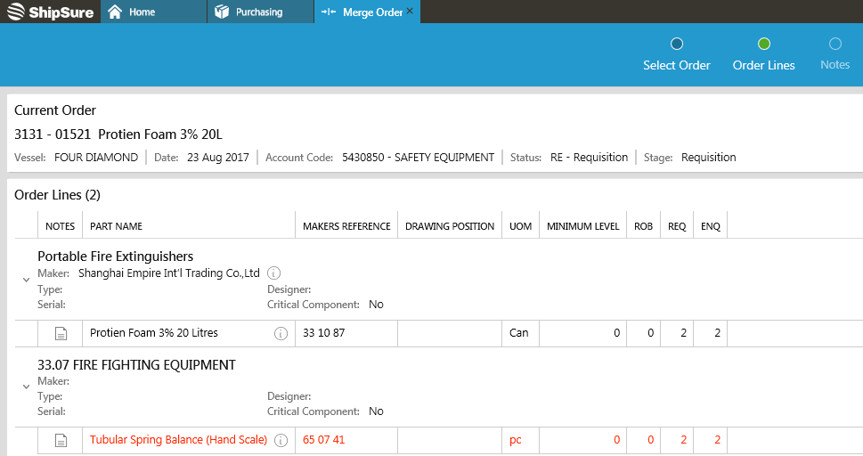This screenshot has height=456, width=863.
Task: Switch to the Purchasing tab
Action: pos(258,12)
